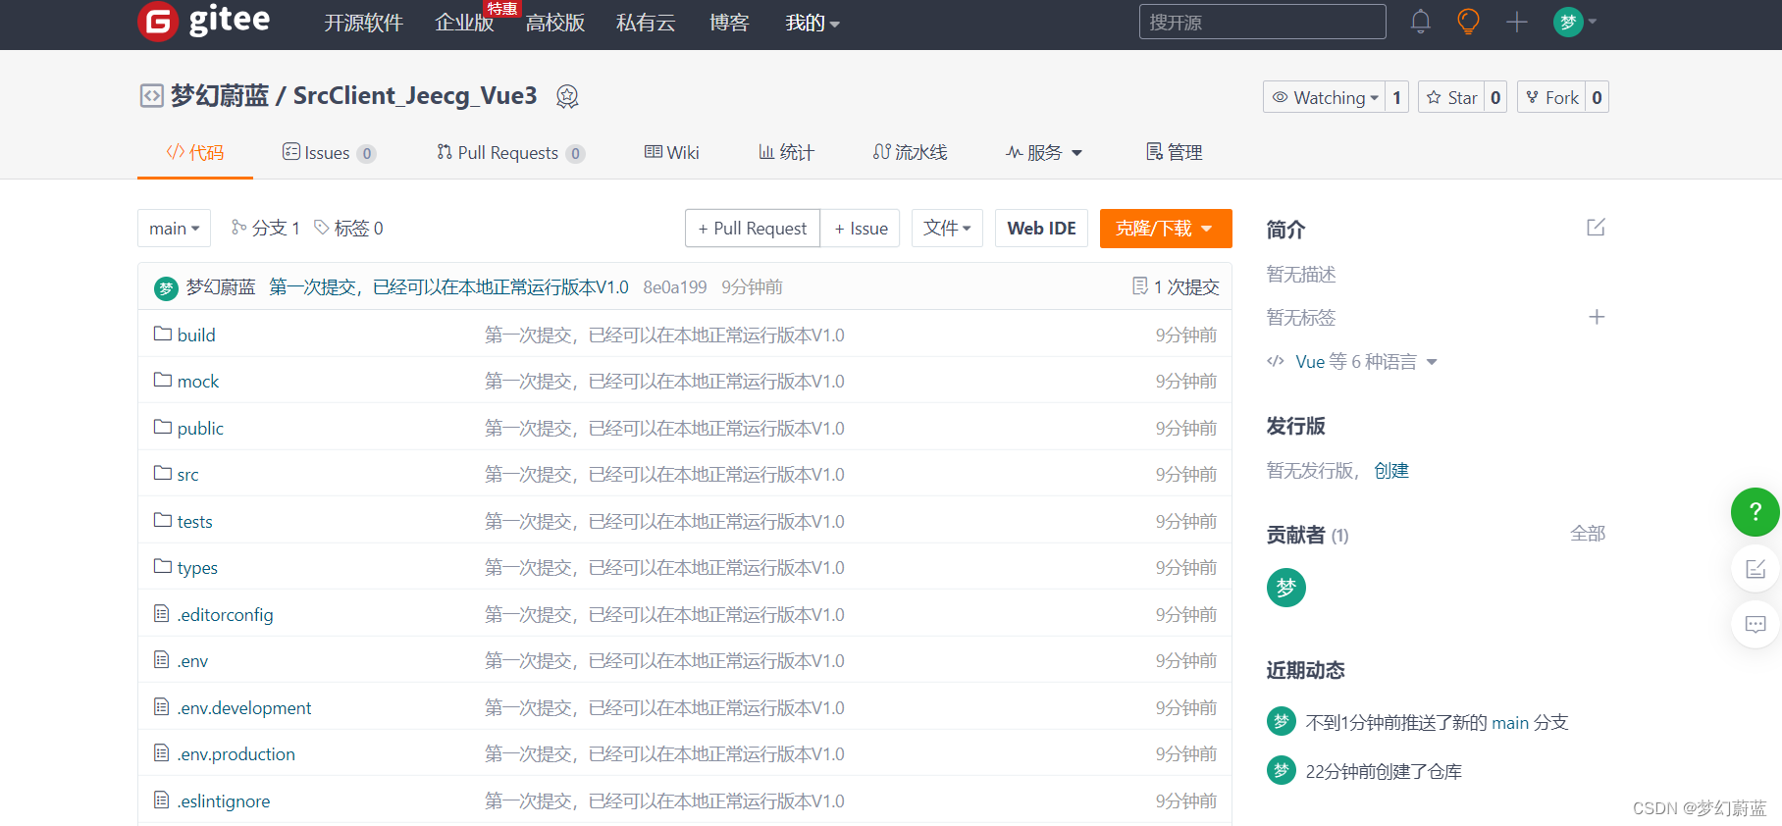
Task: Open the 1 次提交 commit history
Action: click(x=1176, y=286)
